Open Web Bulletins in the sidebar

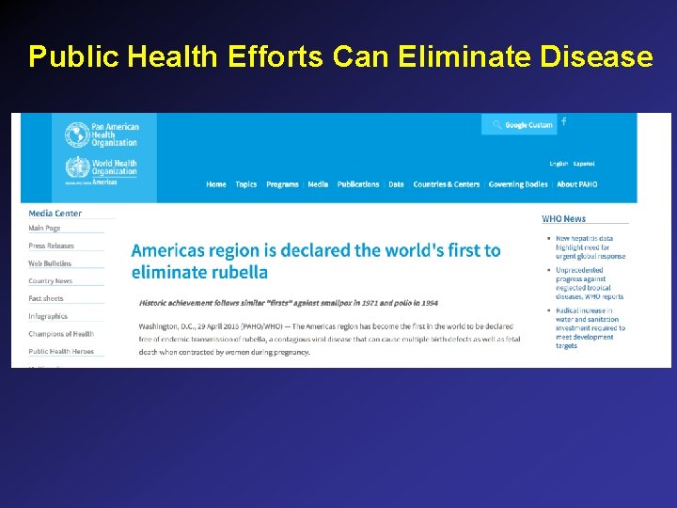(x=50, y=263)
